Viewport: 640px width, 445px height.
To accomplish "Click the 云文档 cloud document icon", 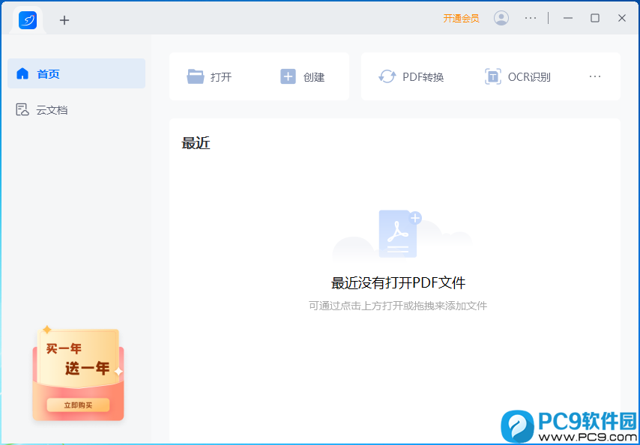I will tap(22, 109).
